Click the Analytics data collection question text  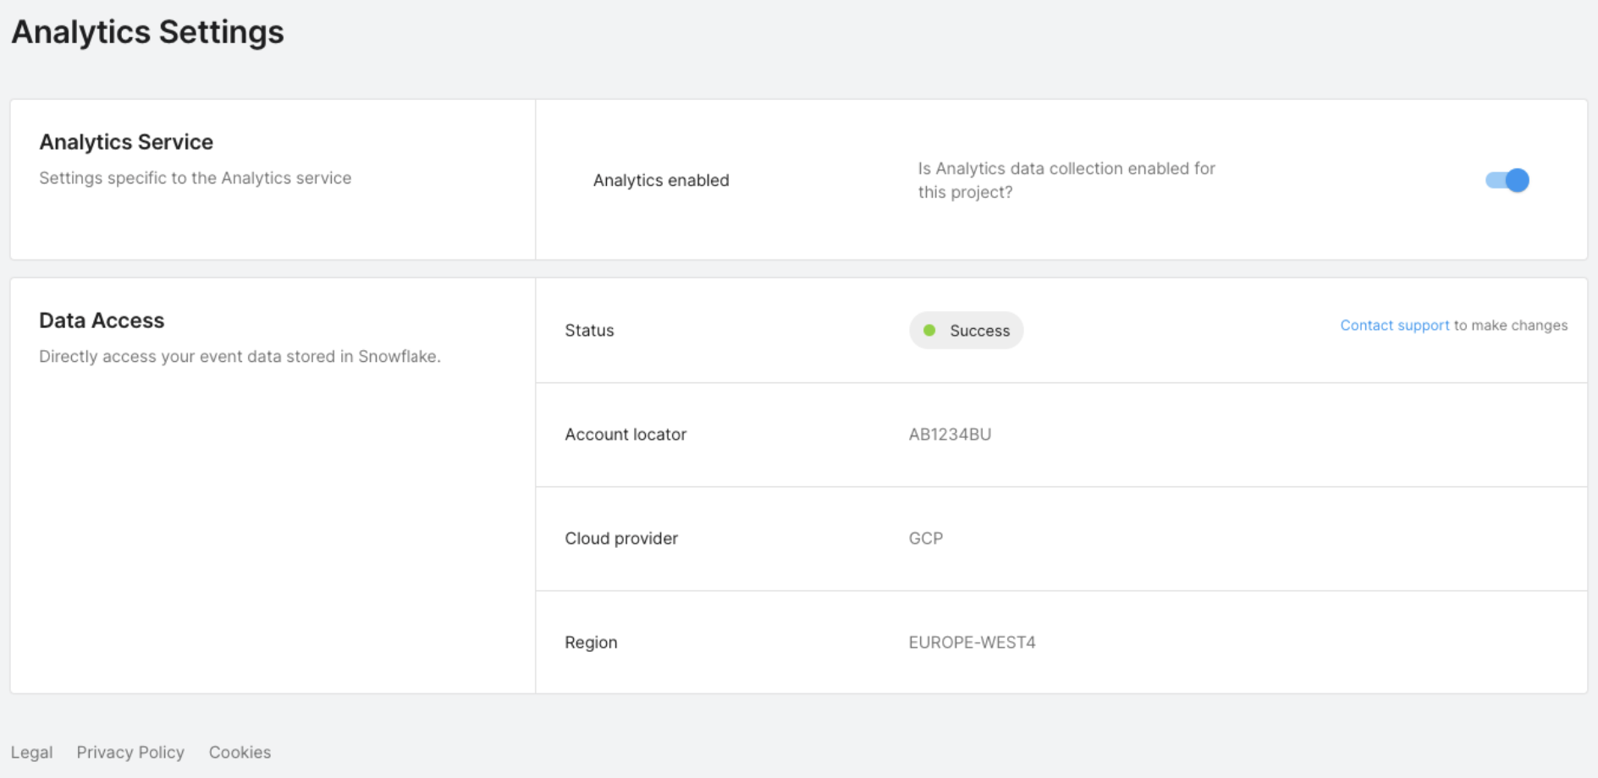pos(1066,180)
